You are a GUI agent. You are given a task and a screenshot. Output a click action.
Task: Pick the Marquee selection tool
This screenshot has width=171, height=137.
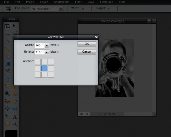coord(8,33)
